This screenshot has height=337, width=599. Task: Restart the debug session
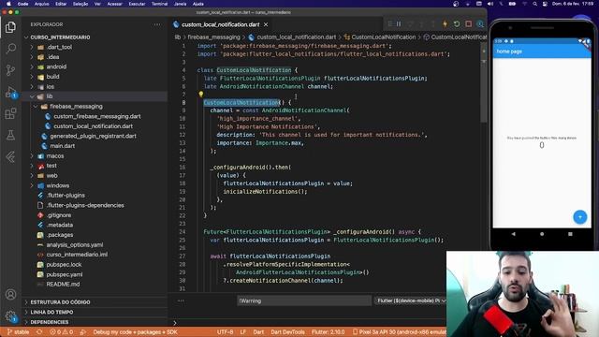(457, 24)
